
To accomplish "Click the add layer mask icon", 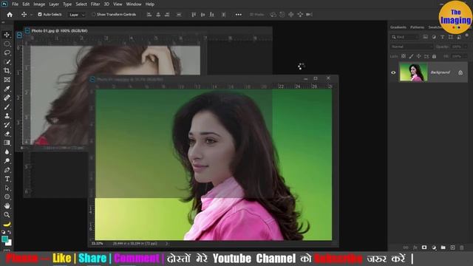I will 424,248.
